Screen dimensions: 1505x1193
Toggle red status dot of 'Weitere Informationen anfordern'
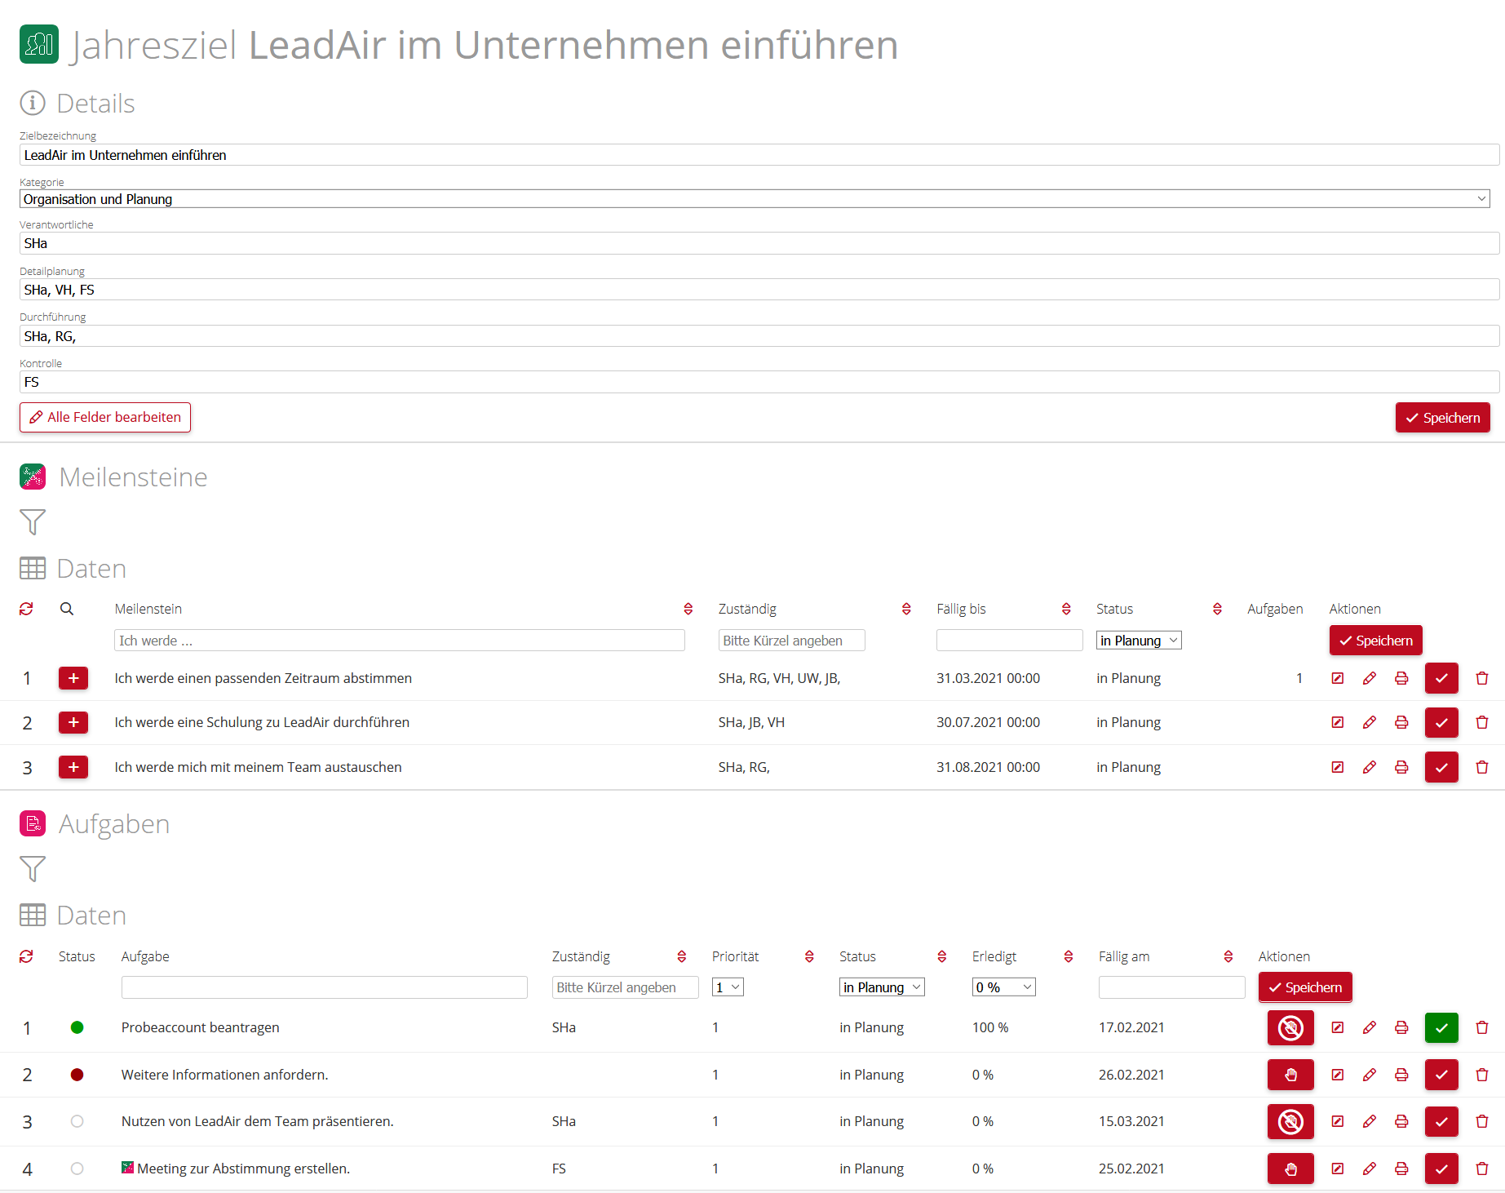coord(77,1075)
